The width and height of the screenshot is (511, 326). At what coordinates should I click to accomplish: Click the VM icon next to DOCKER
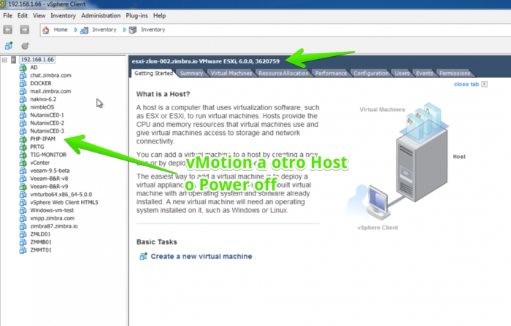pyautogui.click(x=23, y=83)
